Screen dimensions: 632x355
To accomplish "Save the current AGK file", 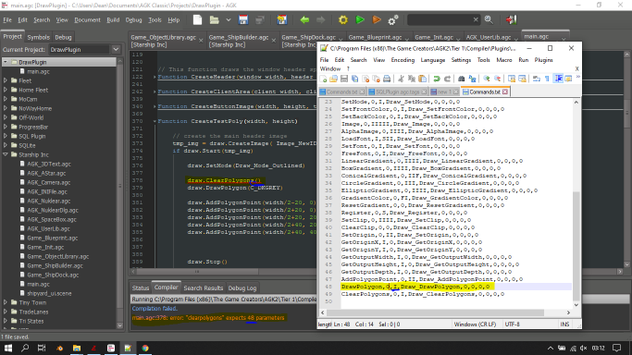I will click(x=243, y=19).
